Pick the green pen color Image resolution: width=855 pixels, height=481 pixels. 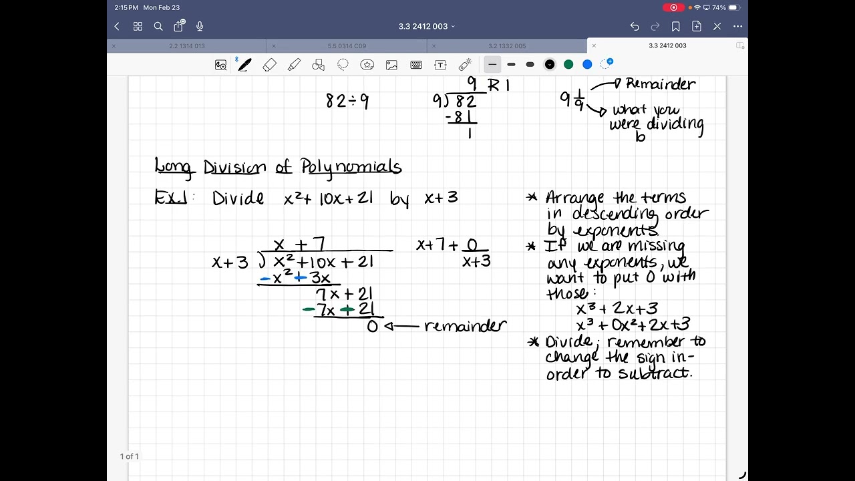click(568, 64)
